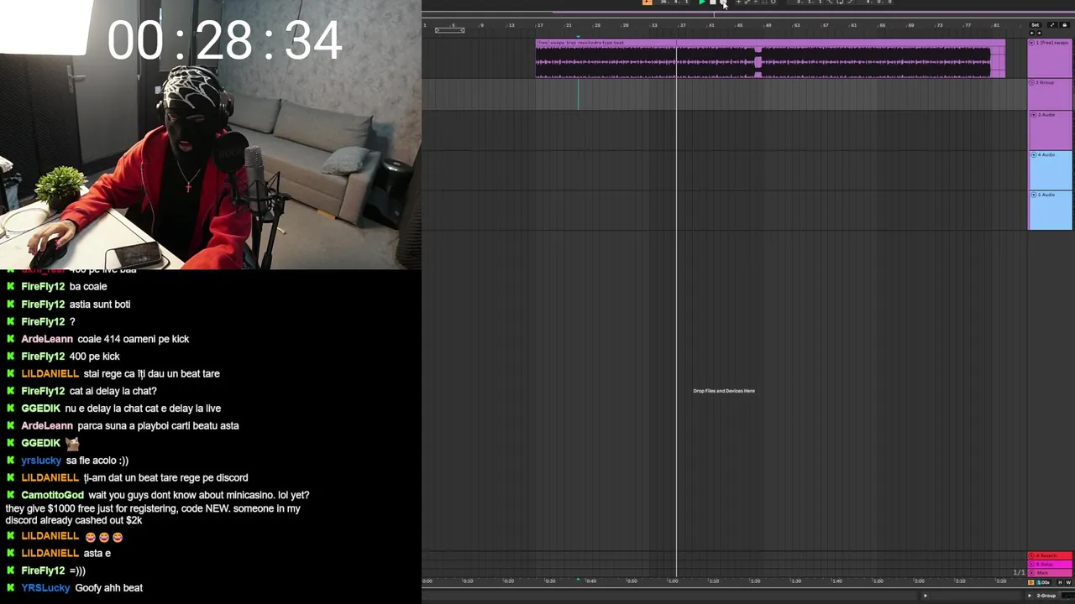Click the loop start field 3.1.1
This screenshot has height=604, width=1075.
pos(809,3)
